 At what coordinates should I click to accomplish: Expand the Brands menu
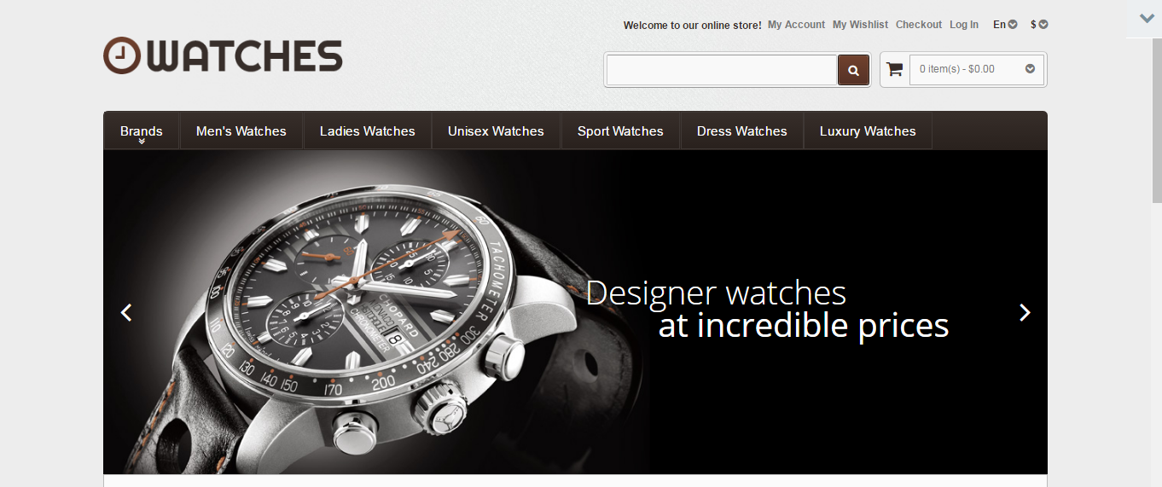[x=142, y=131]
